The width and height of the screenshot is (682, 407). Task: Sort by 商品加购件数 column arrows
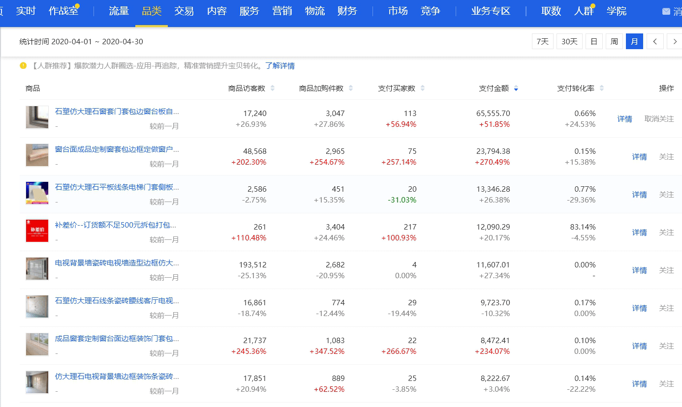(351, 88)
